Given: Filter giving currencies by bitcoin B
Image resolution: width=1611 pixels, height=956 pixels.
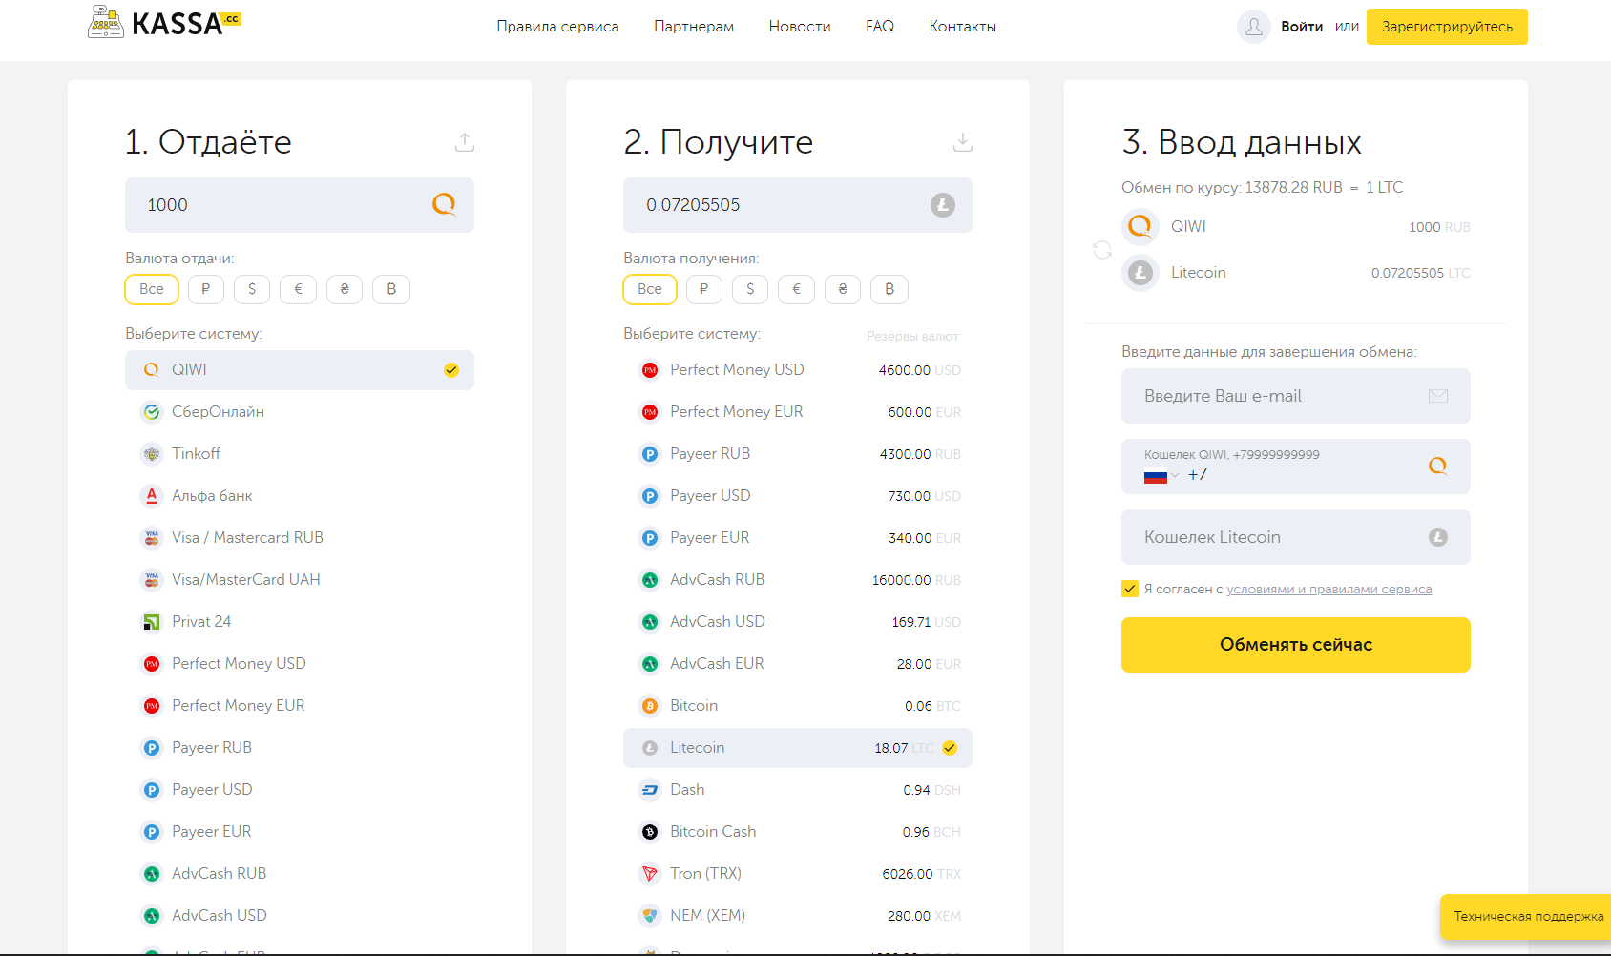Looking at the screenshot, I should [x=391, y=289].
